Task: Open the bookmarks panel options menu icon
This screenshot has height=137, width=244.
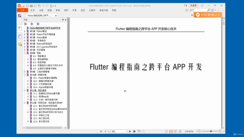Action: click(63, 20)
